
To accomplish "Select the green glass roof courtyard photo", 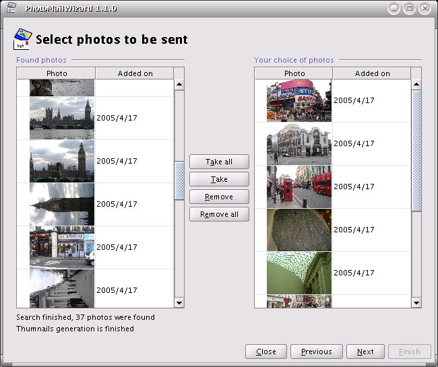I will [299, 273].
